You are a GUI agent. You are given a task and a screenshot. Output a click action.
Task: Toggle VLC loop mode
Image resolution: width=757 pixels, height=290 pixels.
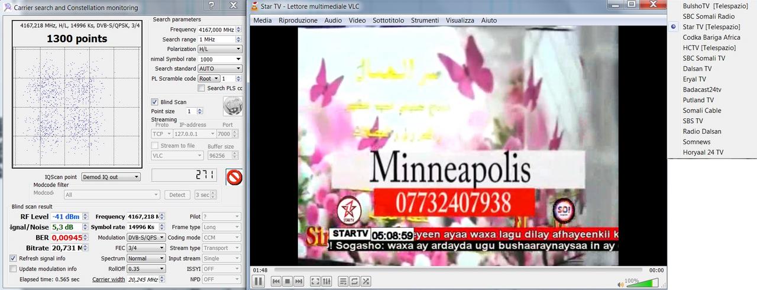(355, 281)
